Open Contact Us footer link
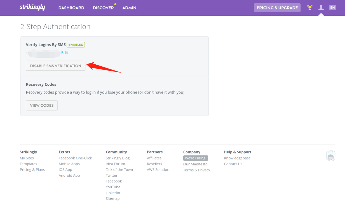This screenshot has width=345, height=204. coord(233,164)
